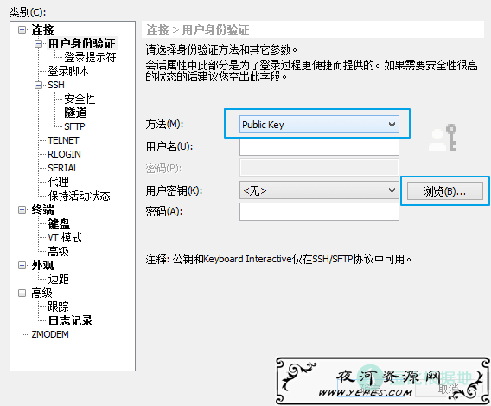Open the SFTP settings item
Image resolution: width=491 pixels, height=406 pixels.
pos(74,126)
